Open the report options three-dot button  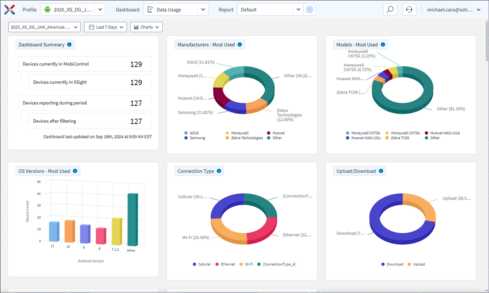coord(310,10)
